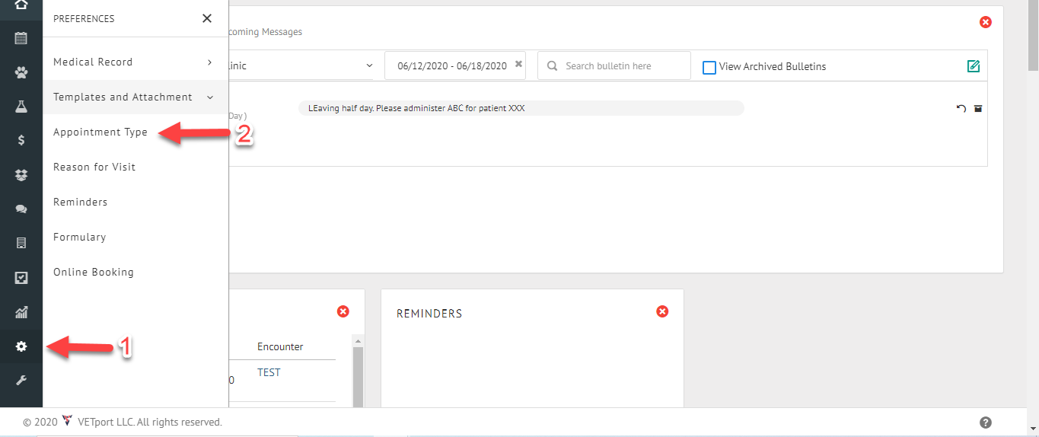This screenshot has height=437, width=1039.
Task: Open the TEST encounter link
Action: (269, 372)
